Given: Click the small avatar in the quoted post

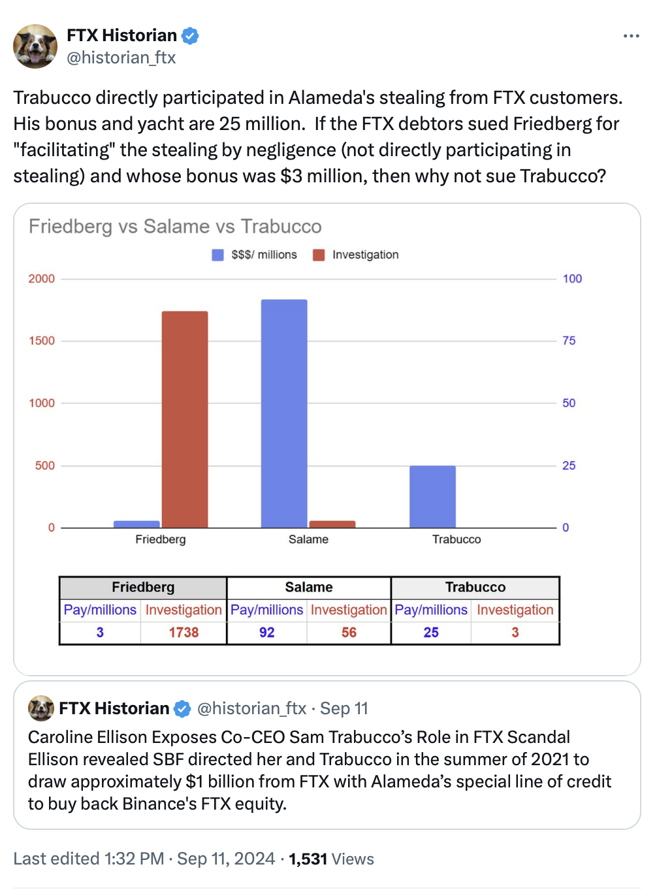Looking at the screenshot, I should (41, 708).
